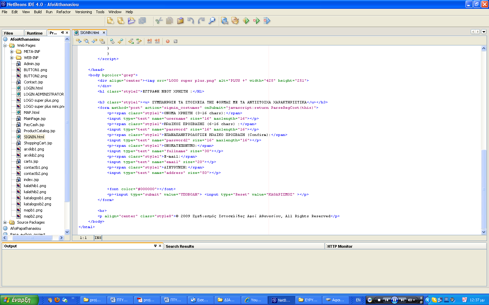Open the You… Internet Explorer taskbar item
Screen dimensions: 489x305
tap(254, 300)
